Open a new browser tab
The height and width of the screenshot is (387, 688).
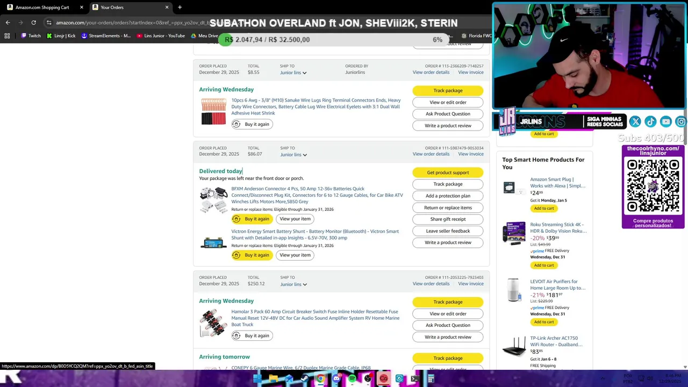180,8
